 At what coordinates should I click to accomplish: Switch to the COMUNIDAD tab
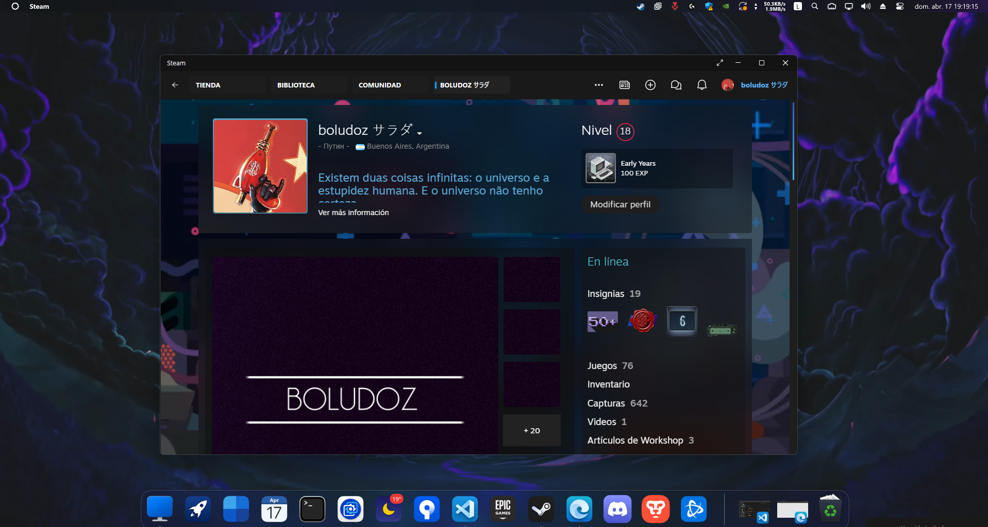pos(380,85)
